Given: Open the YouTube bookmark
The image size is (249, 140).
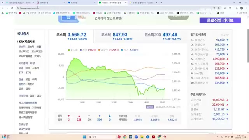Looking at the screenshot, I should click(x=97, y=13).
